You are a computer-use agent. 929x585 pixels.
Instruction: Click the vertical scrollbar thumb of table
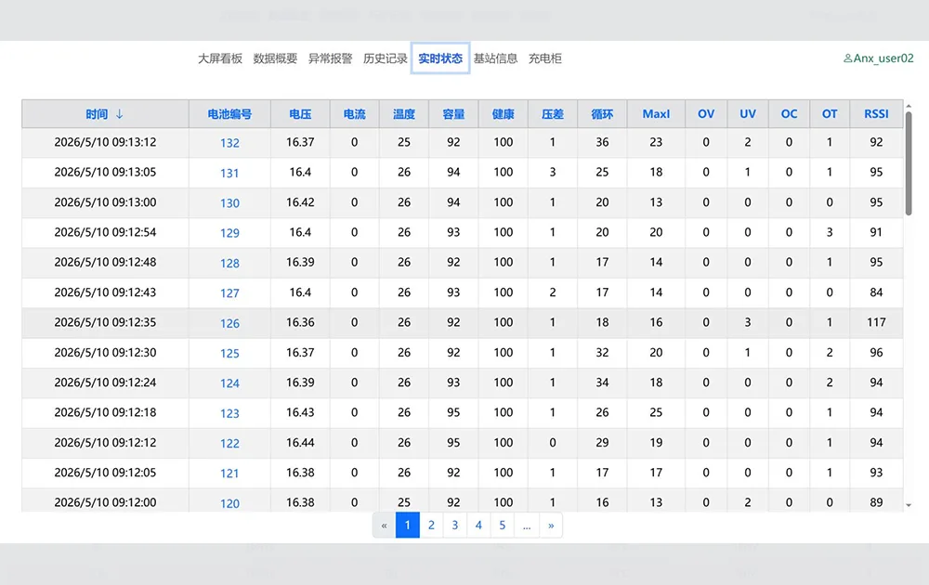pyautogui.click(x=909, y=163)
